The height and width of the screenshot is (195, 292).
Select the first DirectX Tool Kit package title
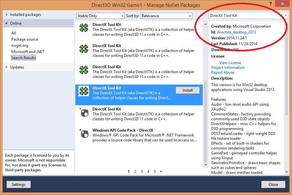[107, 25]
